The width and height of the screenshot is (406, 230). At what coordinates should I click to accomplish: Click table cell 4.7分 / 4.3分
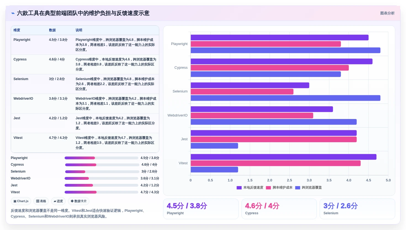click(x=58, y=138)
